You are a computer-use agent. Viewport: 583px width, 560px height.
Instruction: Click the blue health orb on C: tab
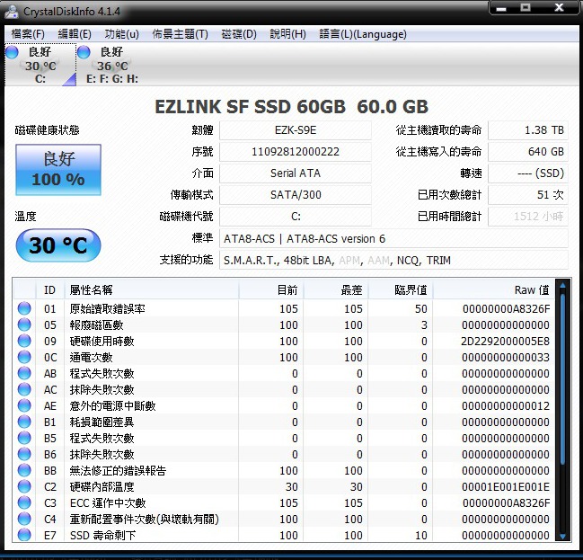[12, 52]
